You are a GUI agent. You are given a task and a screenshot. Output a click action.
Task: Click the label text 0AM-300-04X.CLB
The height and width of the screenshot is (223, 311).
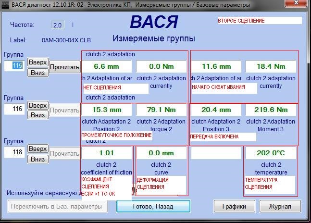point(66,40)
